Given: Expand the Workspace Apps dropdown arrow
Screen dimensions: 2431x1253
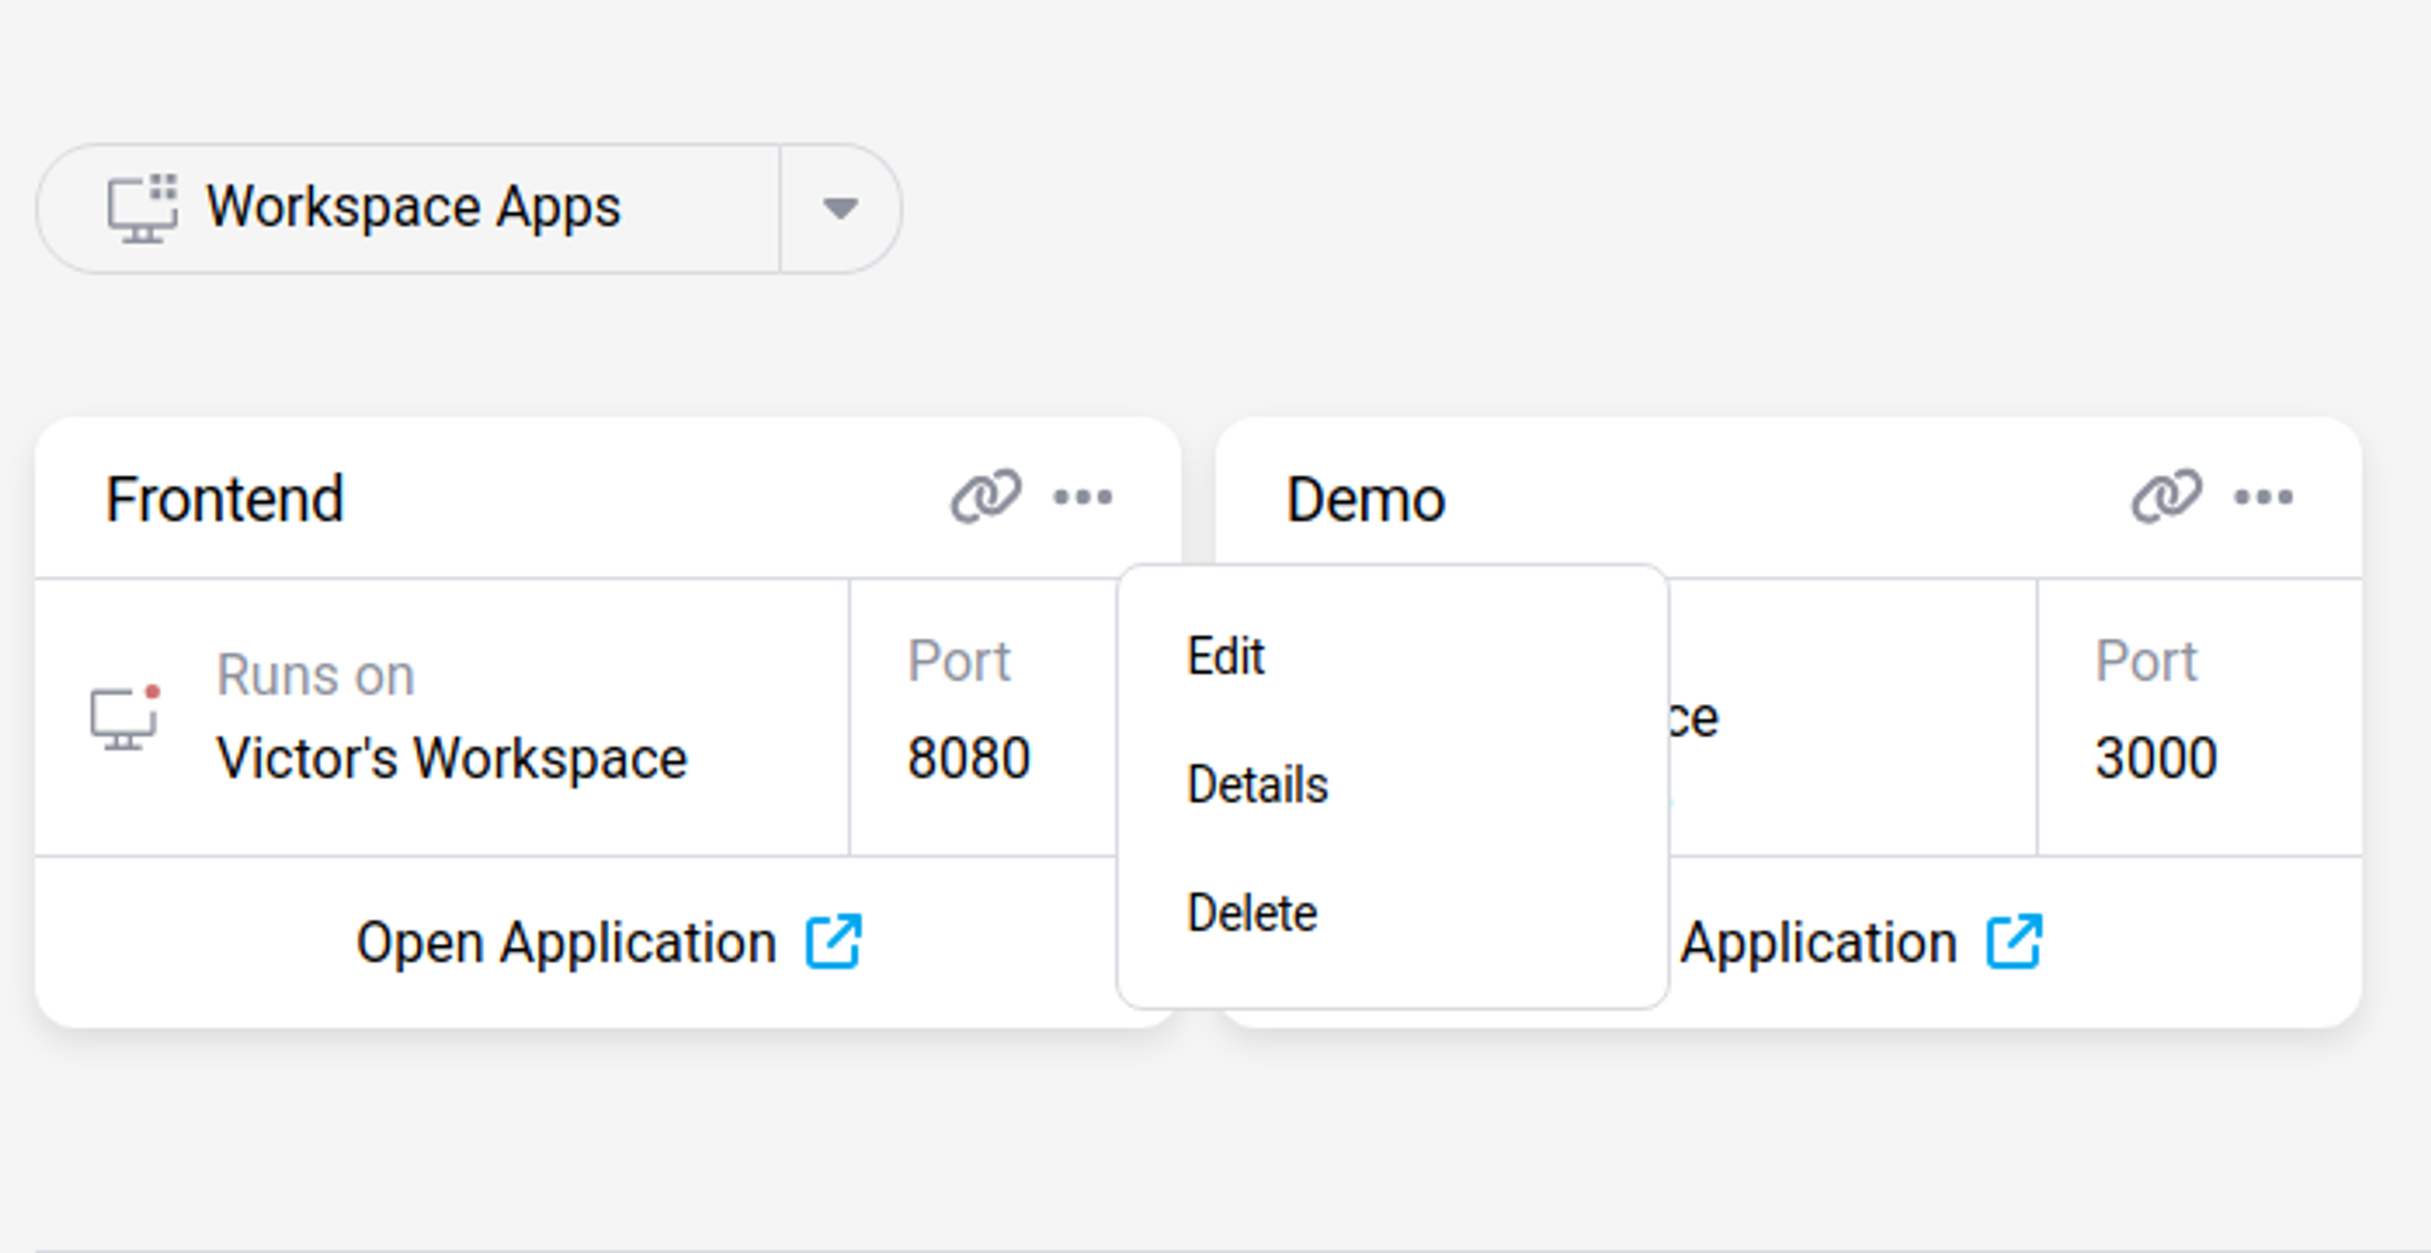Looking at the screenshot, I should tap(839, 209).
